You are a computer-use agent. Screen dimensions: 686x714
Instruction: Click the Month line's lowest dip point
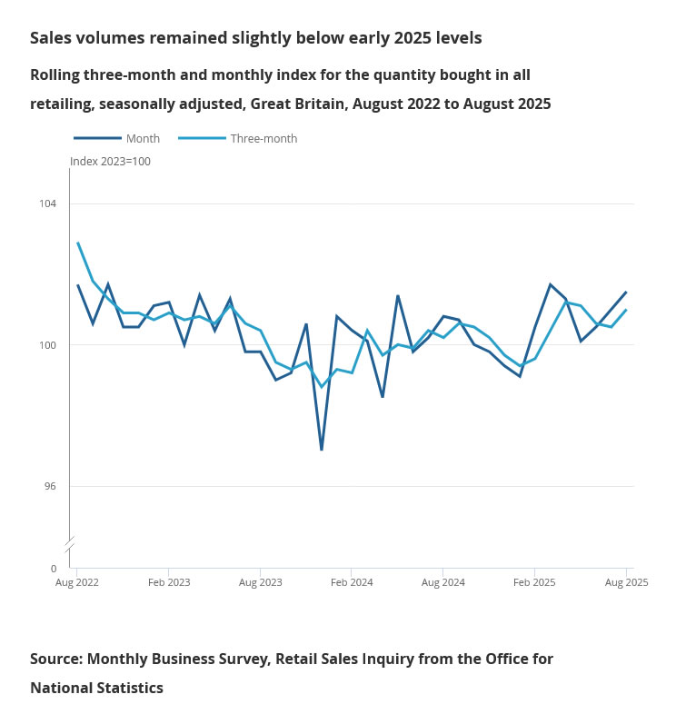(322, 450)
